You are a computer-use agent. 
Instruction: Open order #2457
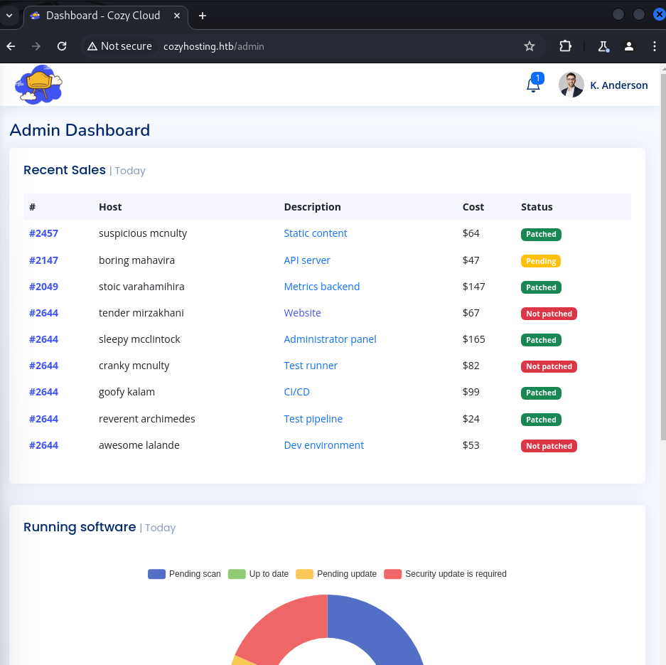tap(44, 233)
